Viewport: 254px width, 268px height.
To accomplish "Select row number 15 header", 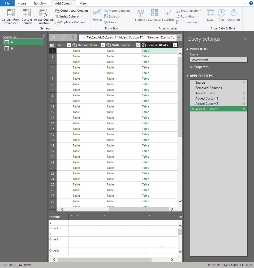I will click(53, 129).
